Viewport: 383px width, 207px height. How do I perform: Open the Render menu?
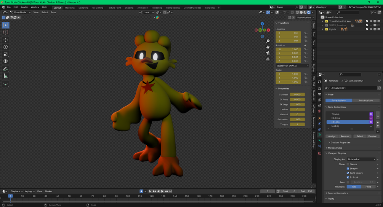point(24,7)
